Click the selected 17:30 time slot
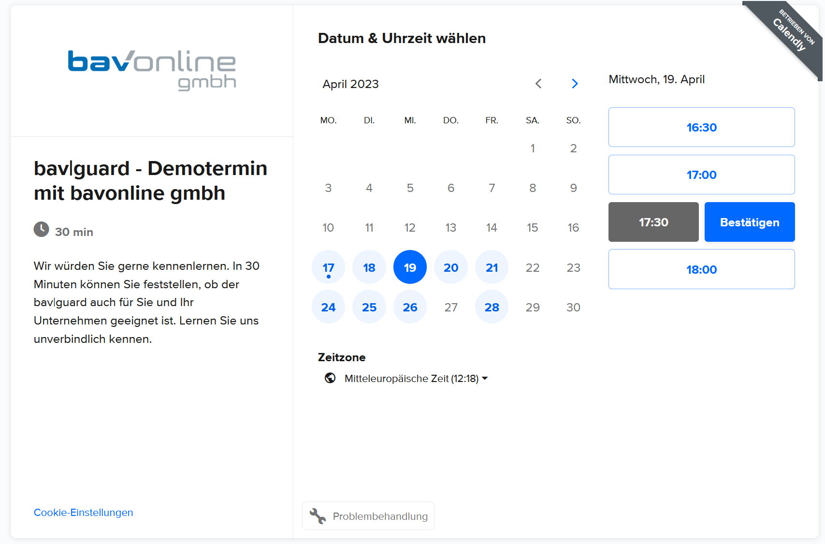Viewport: 825px width, 544px height. coord(653,222)
